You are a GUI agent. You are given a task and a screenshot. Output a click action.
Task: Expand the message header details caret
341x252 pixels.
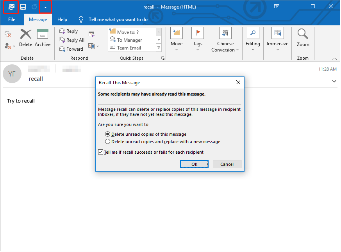click(x=334, y=81)
